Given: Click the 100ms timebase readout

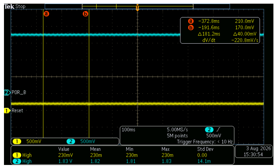Looking at the screenshot, I should [x=129, y=130].
